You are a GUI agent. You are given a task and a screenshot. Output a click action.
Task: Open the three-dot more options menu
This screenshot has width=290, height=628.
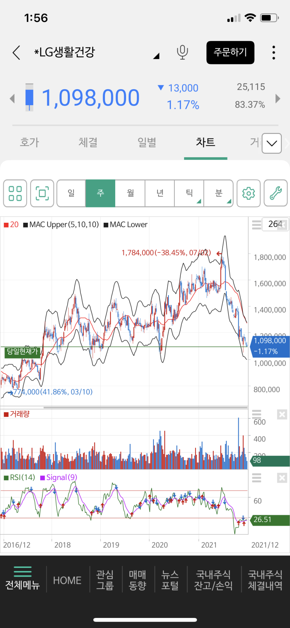(x=274, y=53)
